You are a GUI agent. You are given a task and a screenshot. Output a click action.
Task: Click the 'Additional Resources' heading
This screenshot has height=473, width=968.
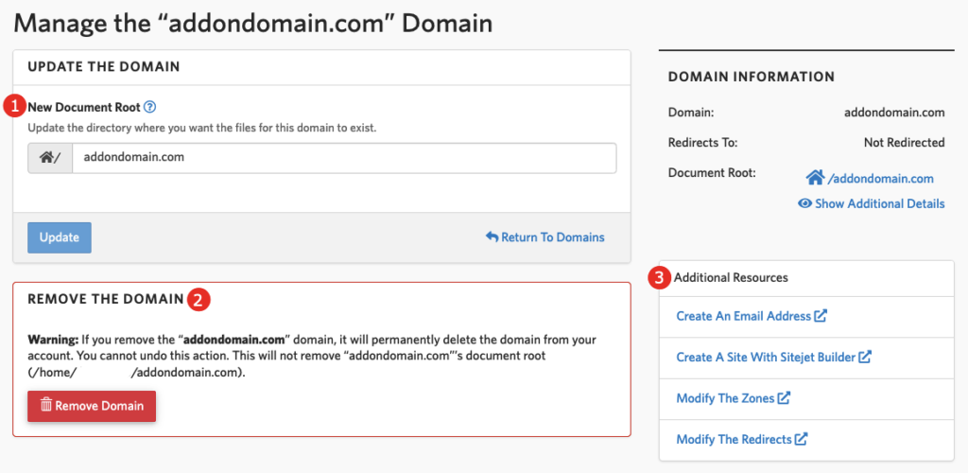point(731,278)
